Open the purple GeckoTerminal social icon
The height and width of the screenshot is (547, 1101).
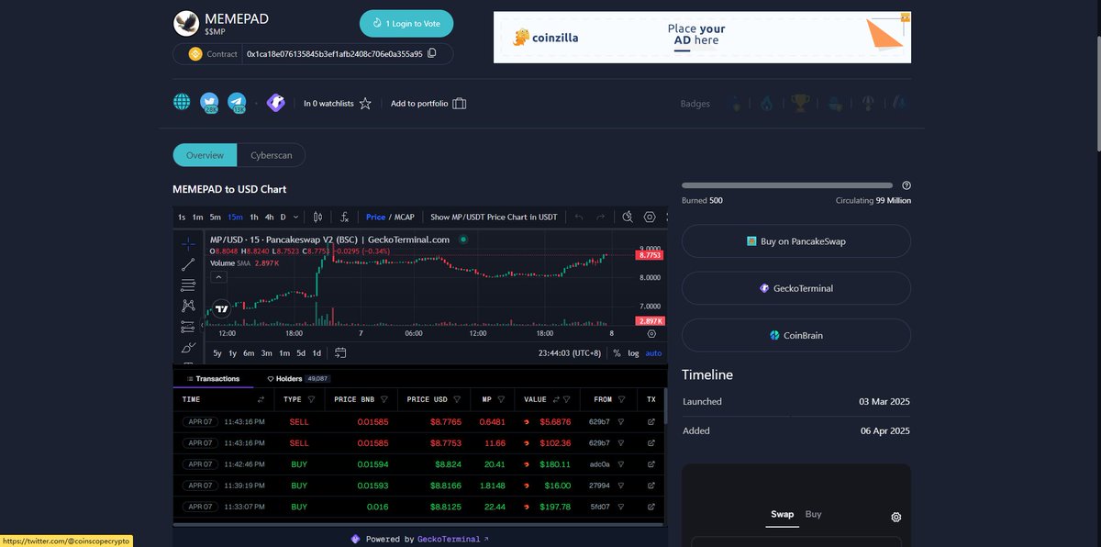click(x=275, y=103)
